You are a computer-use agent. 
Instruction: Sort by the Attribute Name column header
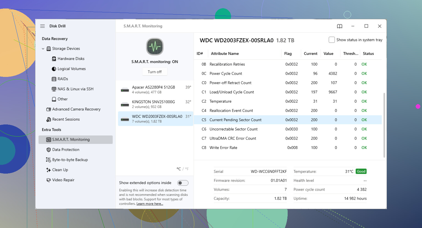pyautogui.click(x=225, y=54)
